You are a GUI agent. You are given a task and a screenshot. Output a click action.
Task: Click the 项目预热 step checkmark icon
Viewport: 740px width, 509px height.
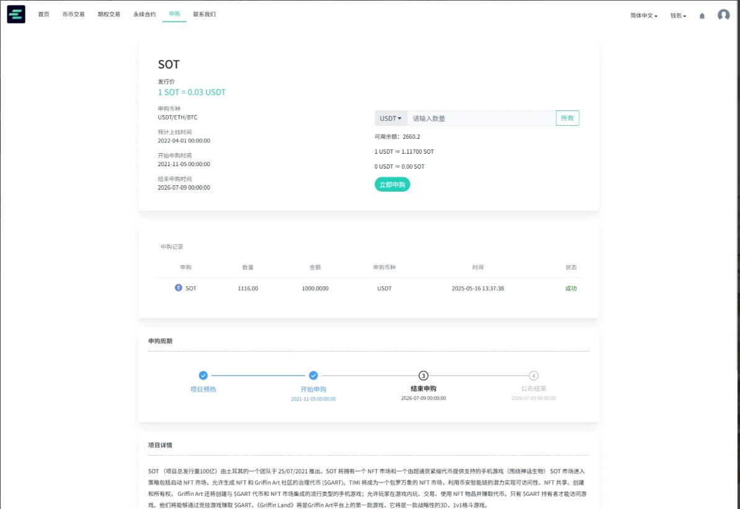pyautogui.click(x=203, y=375)
